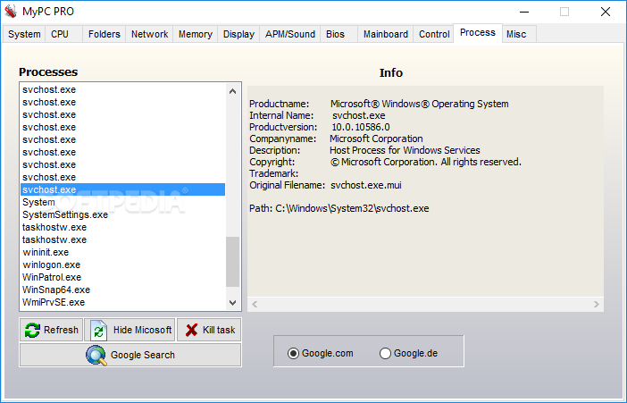The width and height of the screenshot is (627, 403).
Task: Go to the Memory tab
Action: [196, 35]
